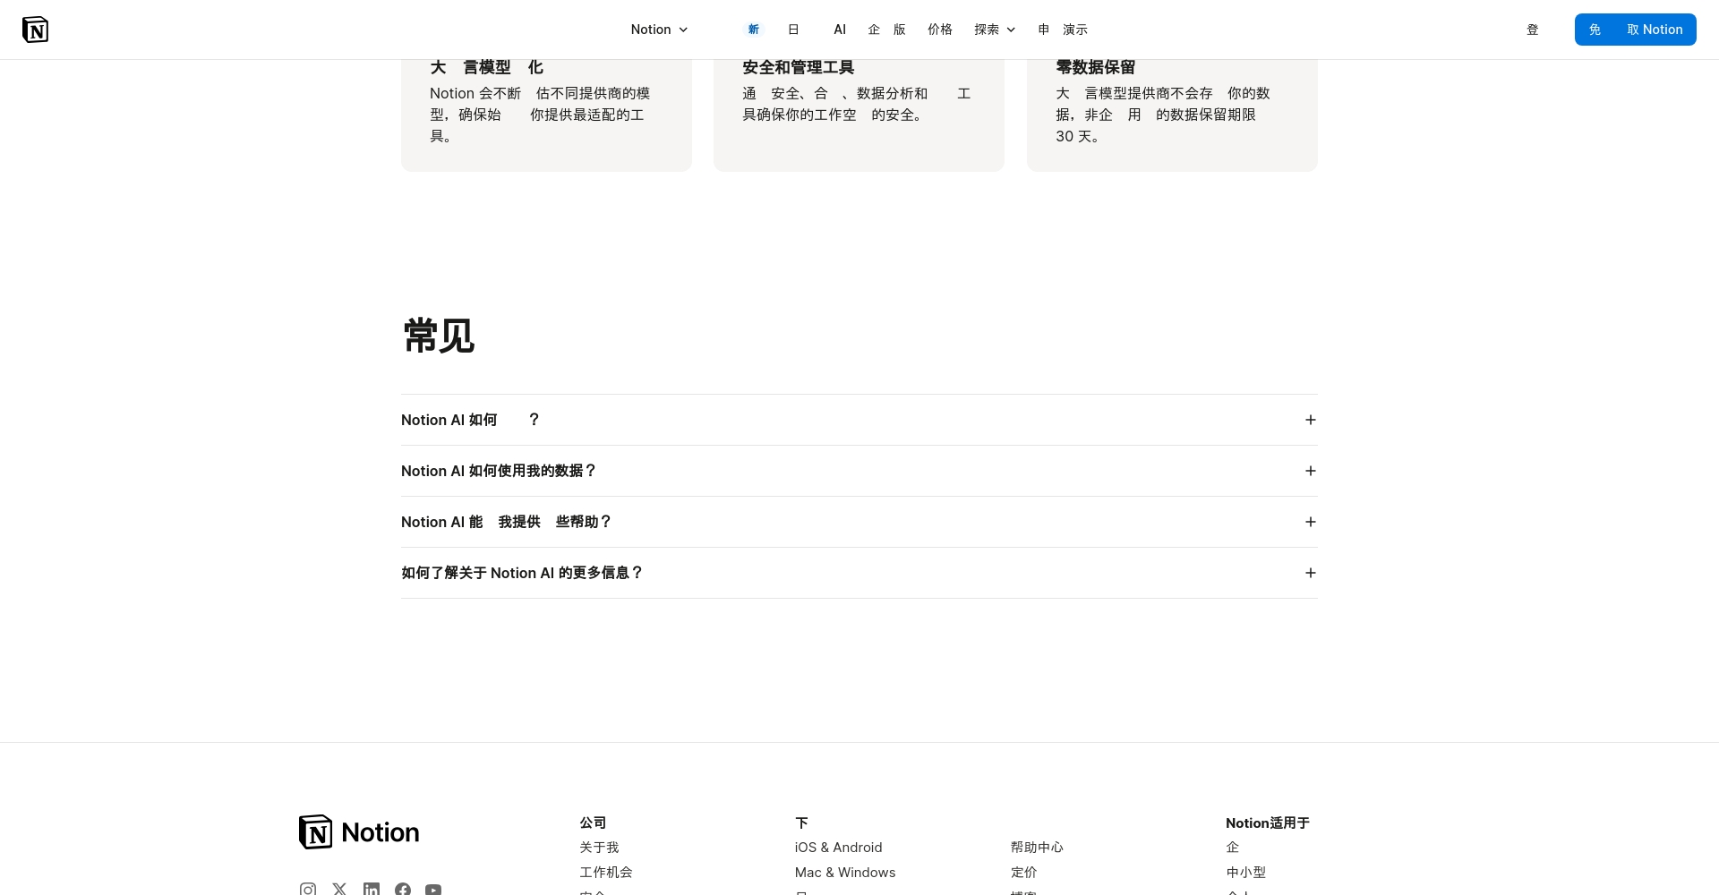Expand the first FAQ row "Notion AI 如何…？" via its plus icon

point(1311,420)
